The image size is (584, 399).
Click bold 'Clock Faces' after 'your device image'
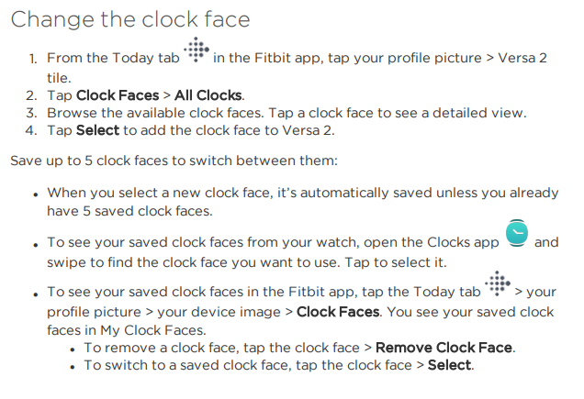tap(338, 312)
